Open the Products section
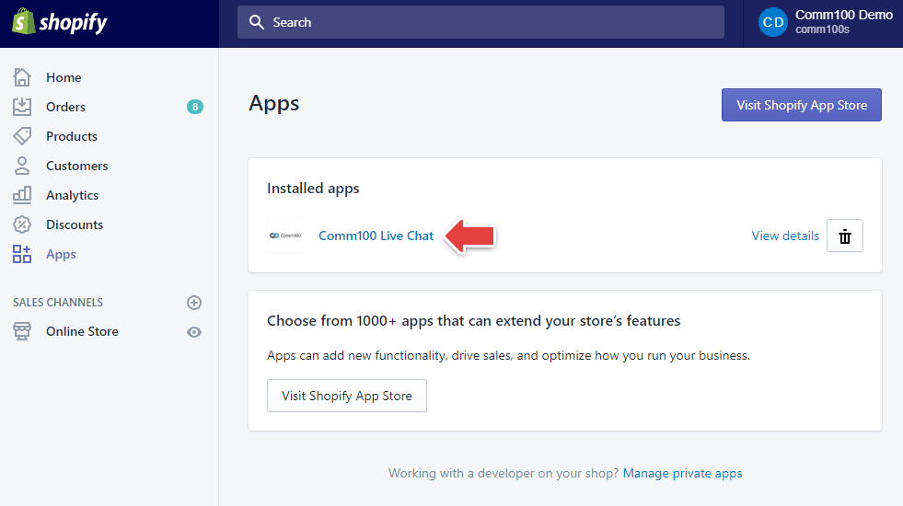 72,136
